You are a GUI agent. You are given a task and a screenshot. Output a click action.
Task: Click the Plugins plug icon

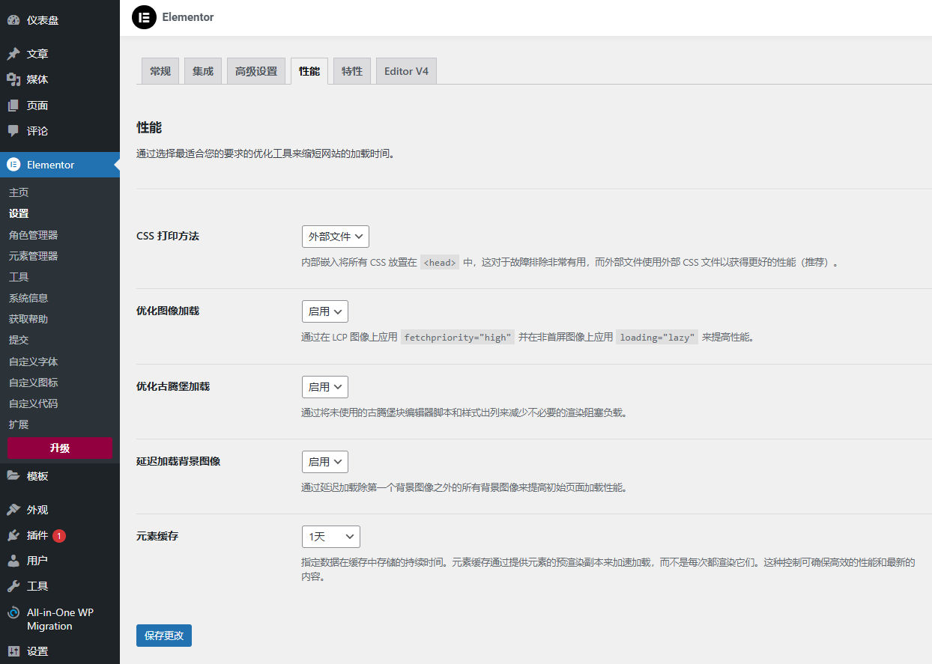click(13, 535)
